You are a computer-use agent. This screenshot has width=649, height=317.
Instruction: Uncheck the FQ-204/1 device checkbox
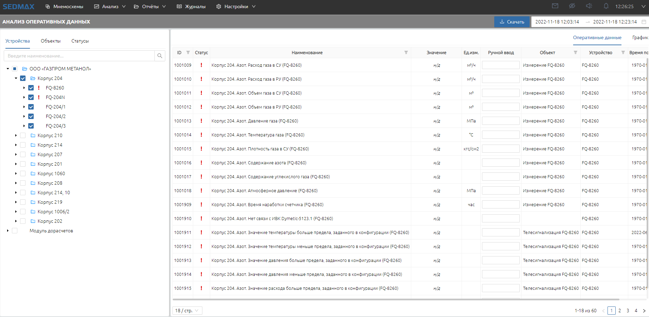[x=31, y=107]
